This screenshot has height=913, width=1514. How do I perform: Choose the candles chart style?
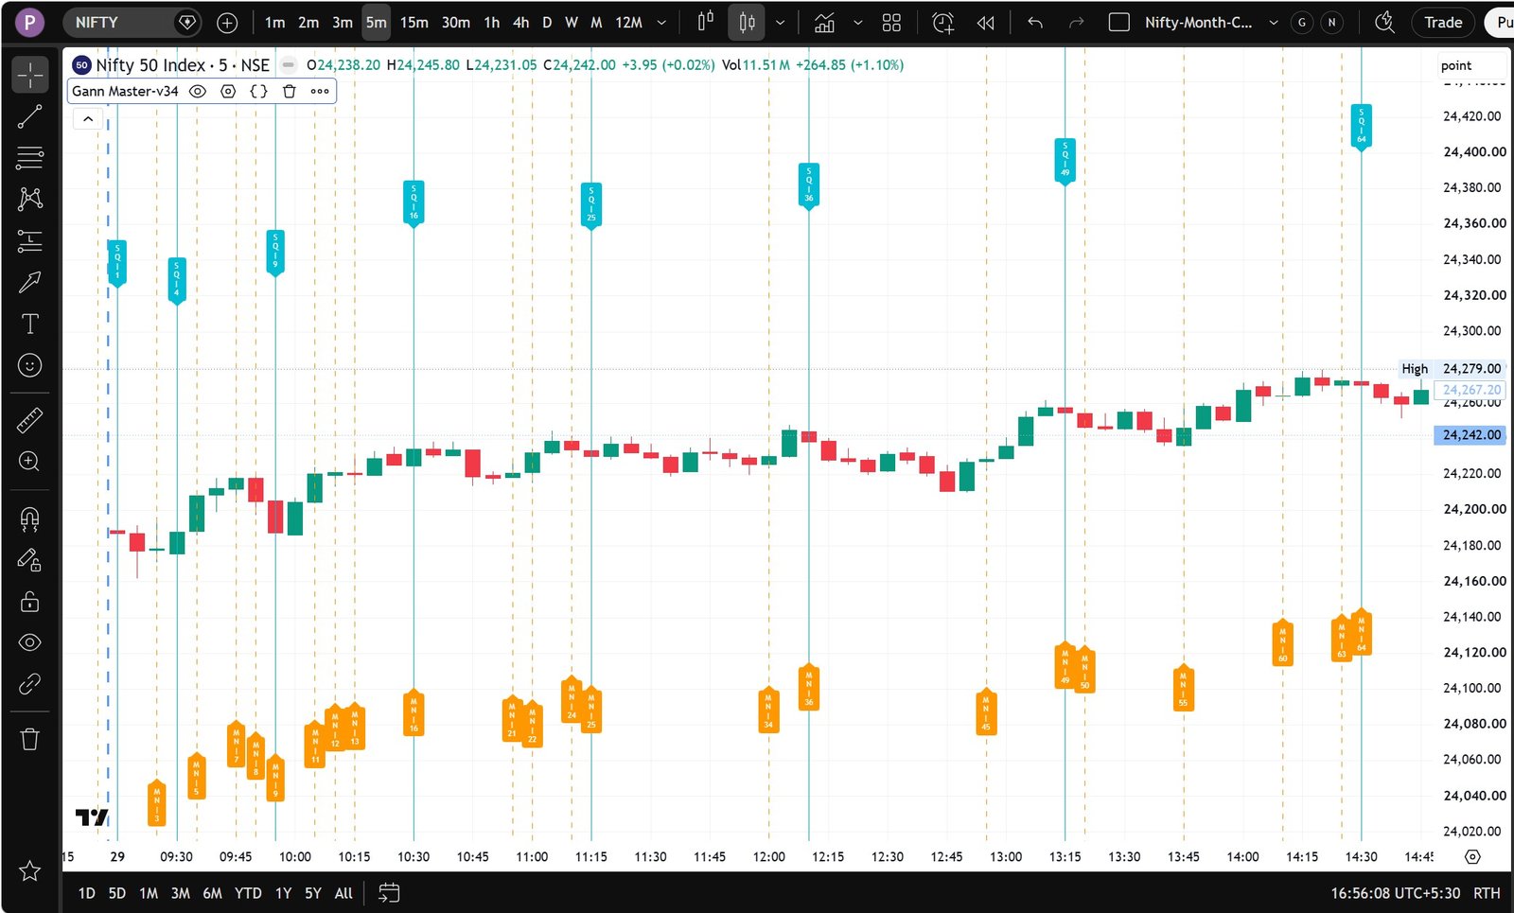click(747, 22)
